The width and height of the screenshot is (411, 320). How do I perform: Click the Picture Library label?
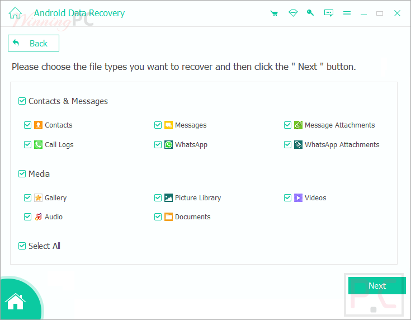tap(198, 198)
